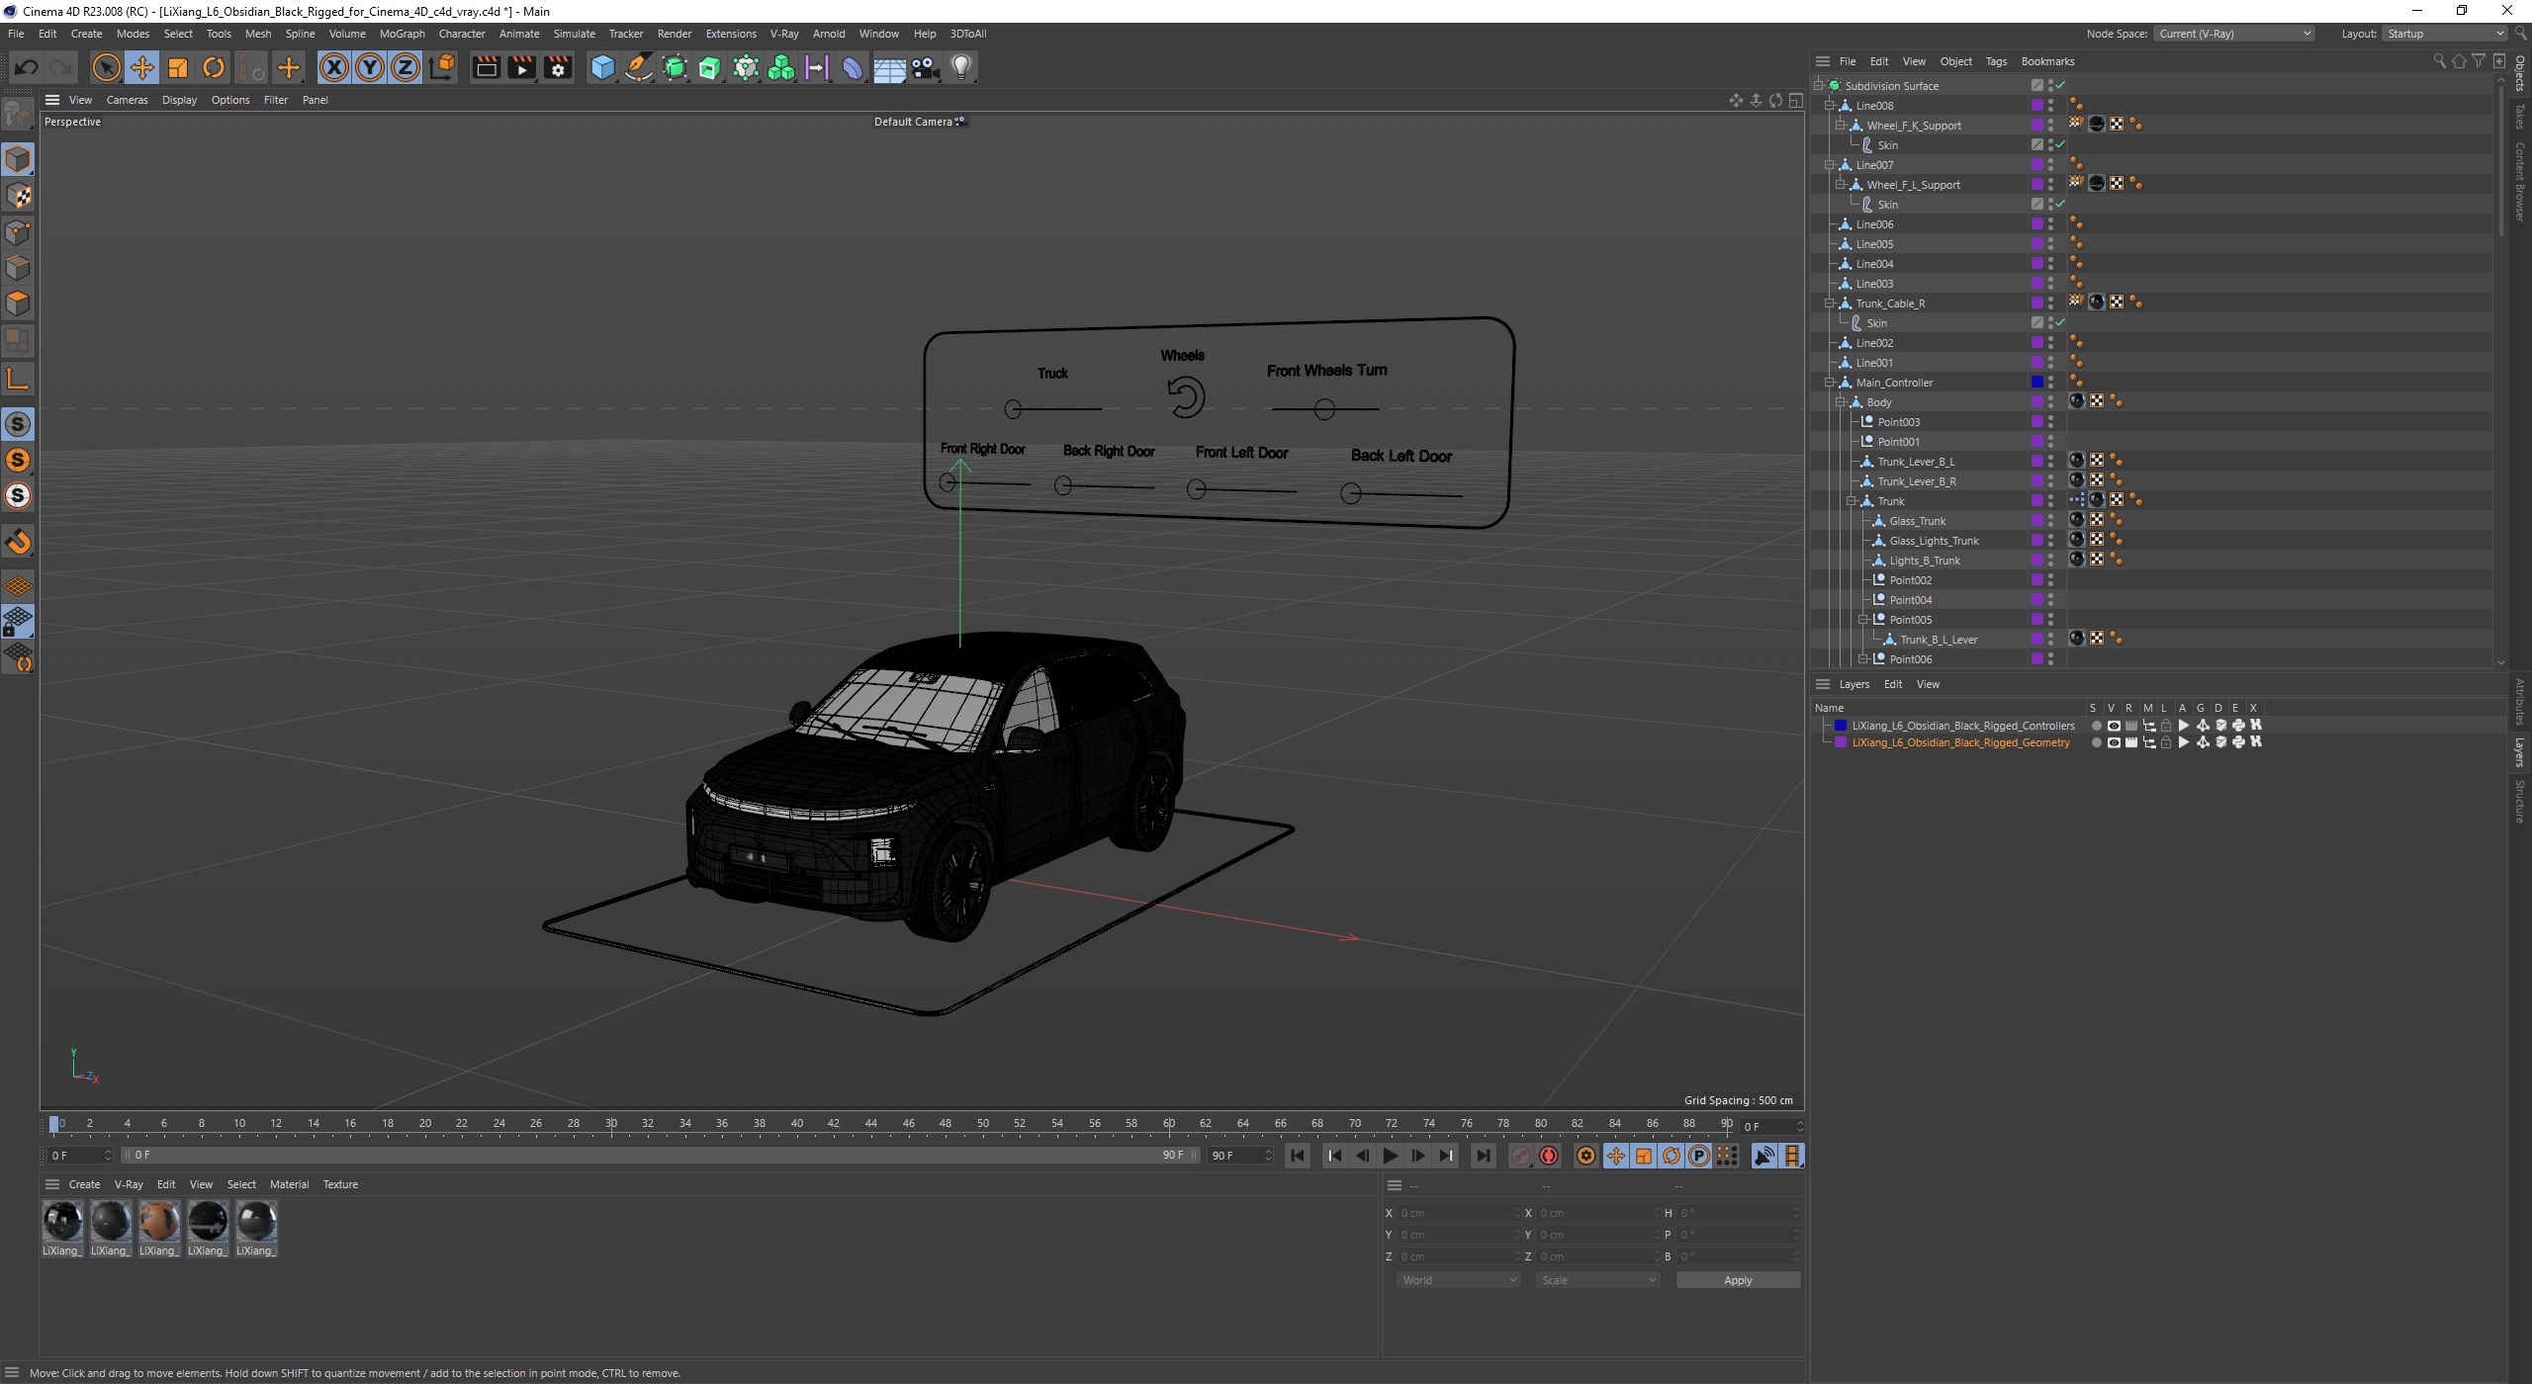Collapse the Wheel_F_L_Support hierarchy
Image resolution: width=2532 pixels, height=1384 pixels.
pyautogui.click(x=1841, y=185)
